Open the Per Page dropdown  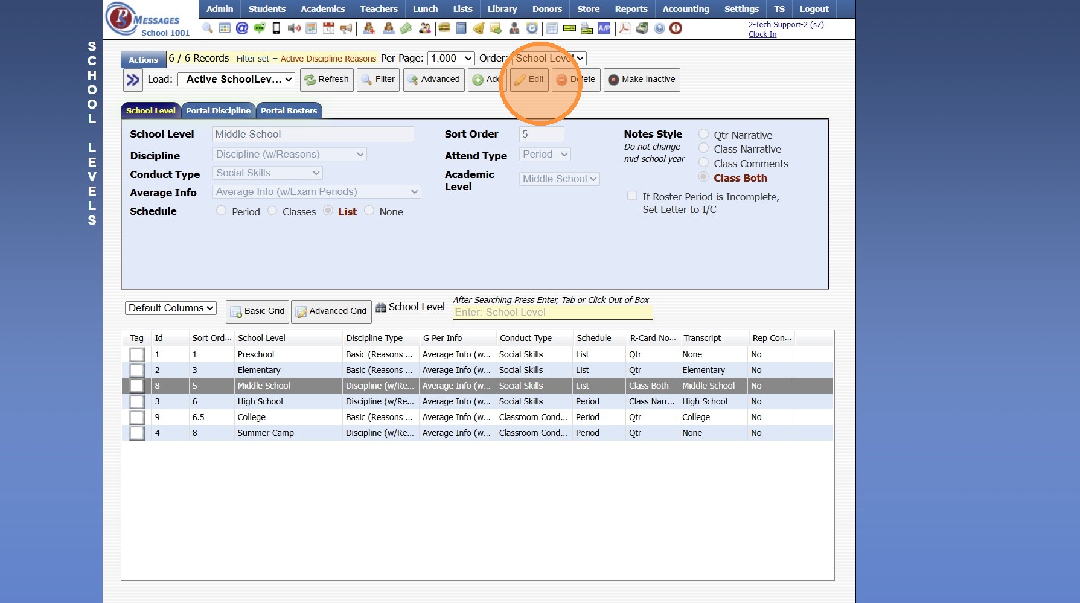(x=451, y=59)
